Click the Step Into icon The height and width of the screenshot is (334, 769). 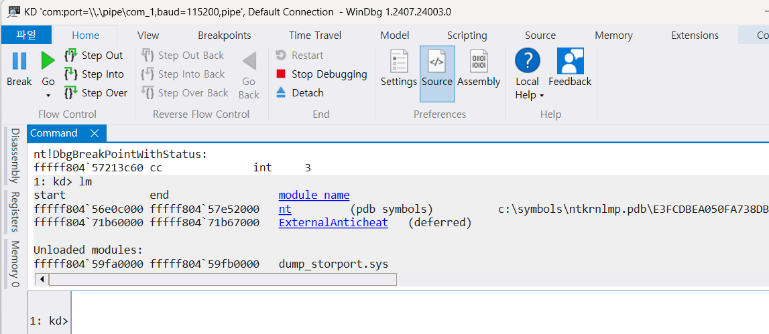tap(71, 74)
